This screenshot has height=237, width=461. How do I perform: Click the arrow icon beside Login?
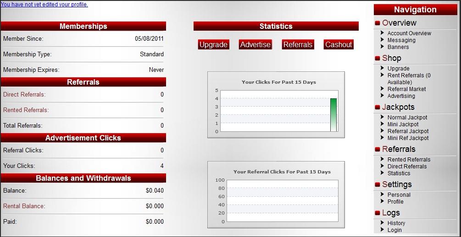pyautogui.click(x=382, y=229)
